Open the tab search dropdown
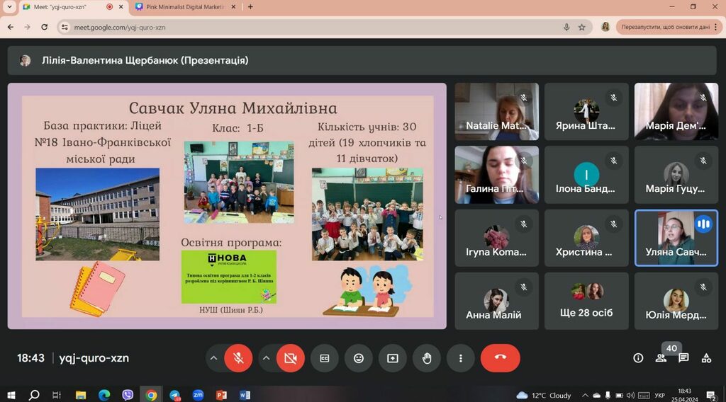Screen dimensions: 726x402 point(9,7)
